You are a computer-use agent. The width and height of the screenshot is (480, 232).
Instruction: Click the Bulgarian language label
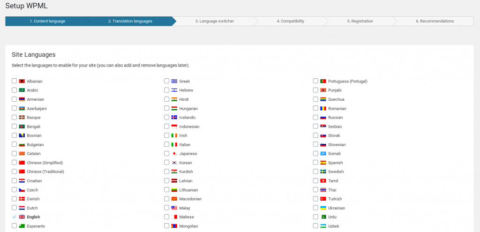(x=36, y=145)
